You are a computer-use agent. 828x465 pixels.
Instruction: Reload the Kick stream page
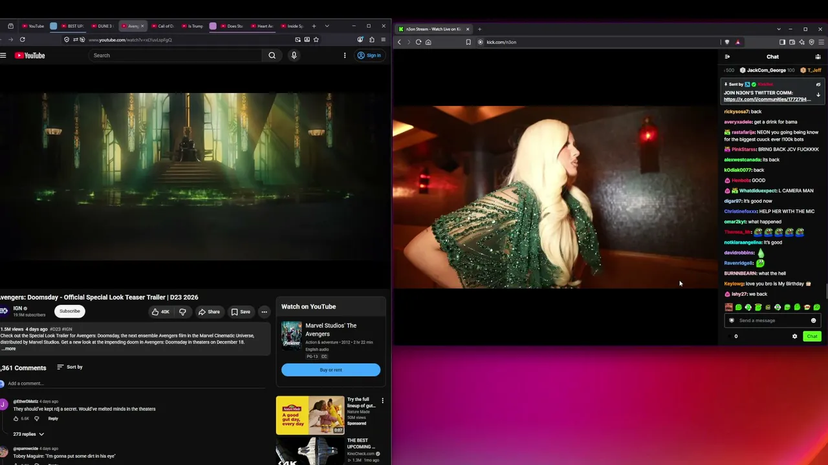pos(419,42)
